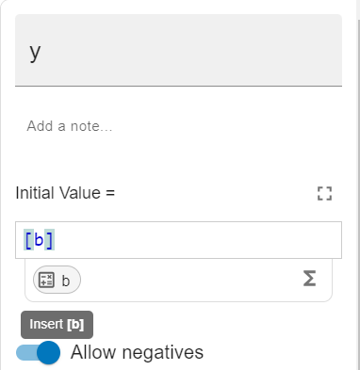The height and width of the screenshot is (370, 360).
Task: Focus the Initial Value equation box
Action: tap(178, 240)
